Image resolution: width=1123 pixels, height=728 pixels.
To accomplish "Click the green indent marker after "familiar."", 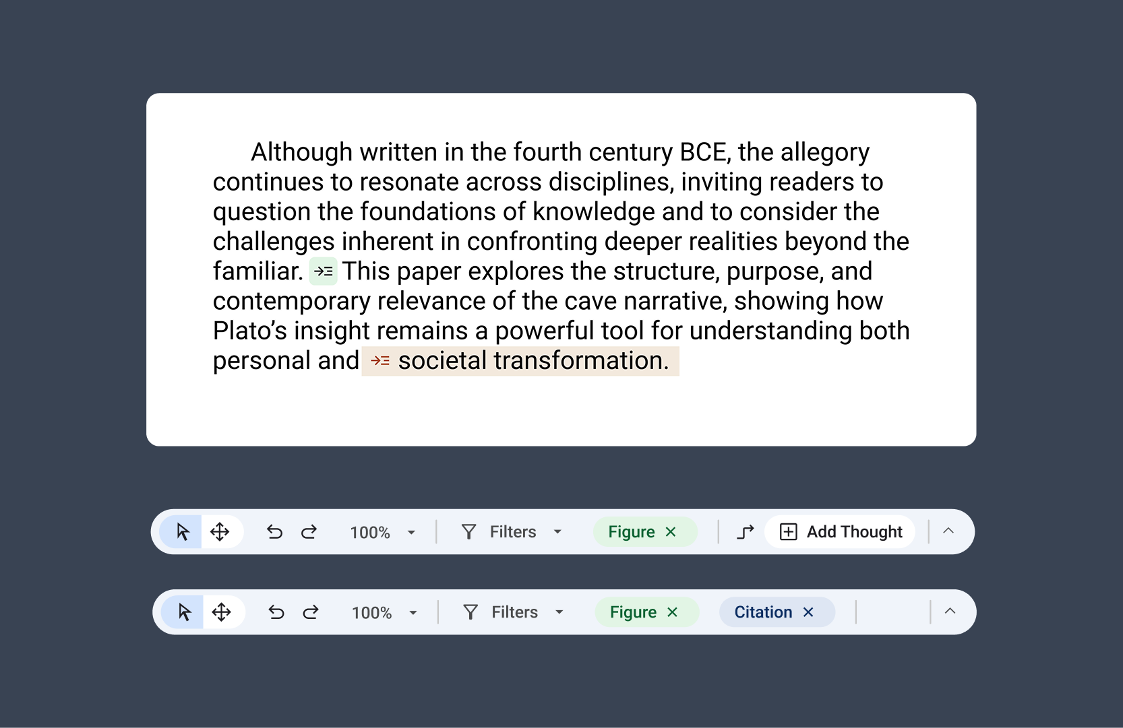I will (x=324, y=271).
